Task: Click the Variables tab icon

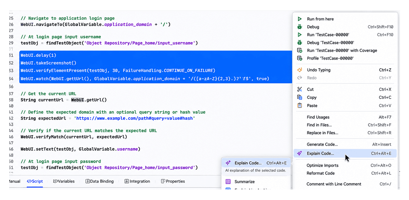Action: (55, 181)
